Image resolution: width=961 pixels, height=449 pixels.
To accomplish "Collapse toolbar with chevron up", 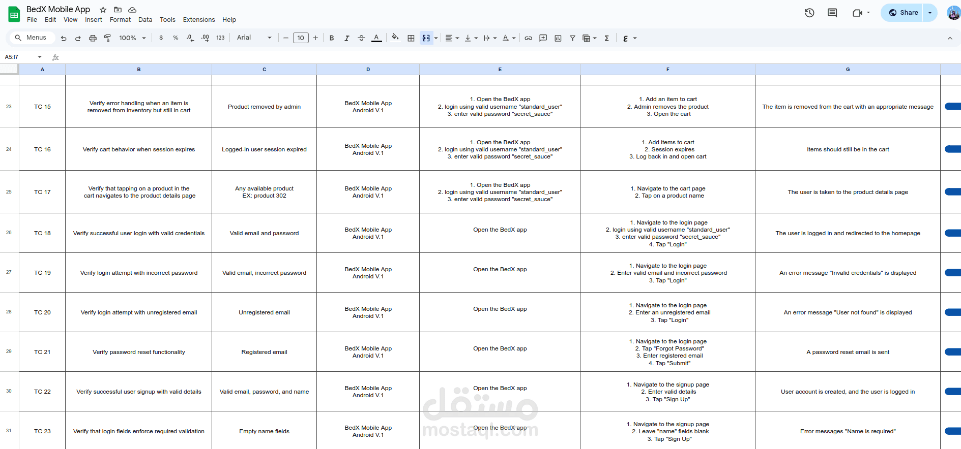I will pos(950,38).
